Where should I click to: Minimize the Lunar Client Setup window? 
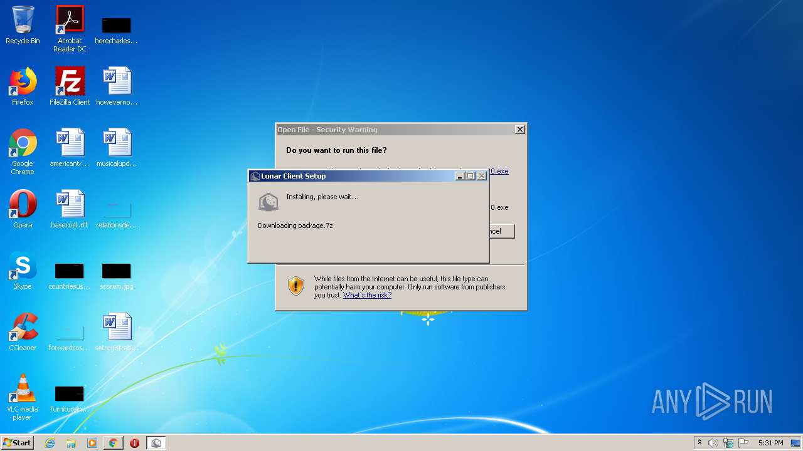[459, 176]
